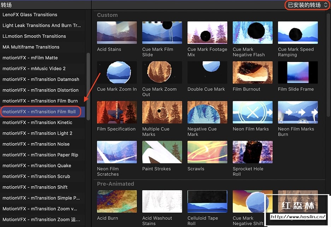Select motionVFX - mTransition Datamosh category
Image resolution: width=331 pixels, height=227 pixels.
pos(42,79)
